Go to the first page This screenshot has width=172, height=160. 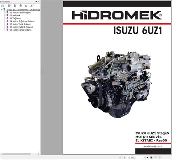tap(120, 157)
